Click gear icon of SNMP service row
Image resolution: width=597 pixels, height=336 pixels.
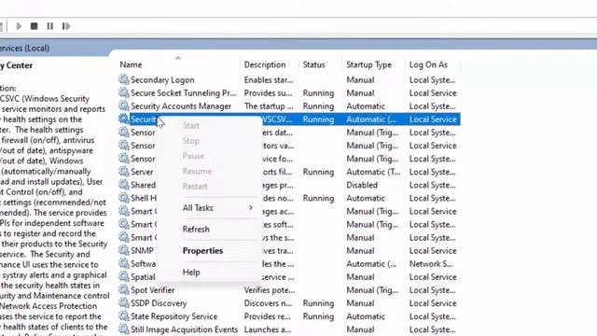pyautogui.click(x=123, y=250)
